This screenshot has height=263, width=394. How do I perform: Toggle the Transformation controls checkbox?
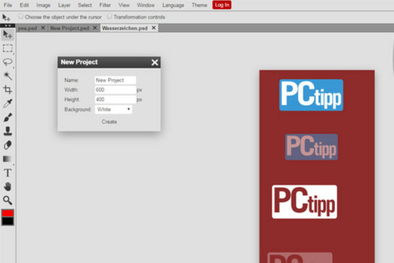point(109,16)
